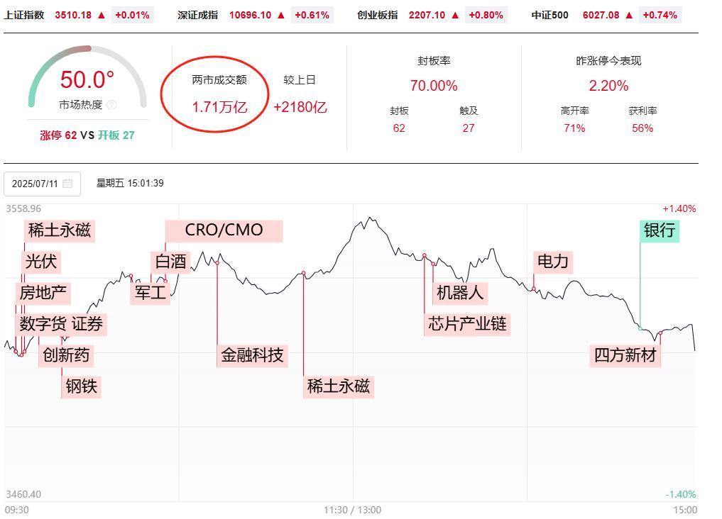Open the 四方新材 stock label
The height and width of the screenshot is (519, 722).
625,355
